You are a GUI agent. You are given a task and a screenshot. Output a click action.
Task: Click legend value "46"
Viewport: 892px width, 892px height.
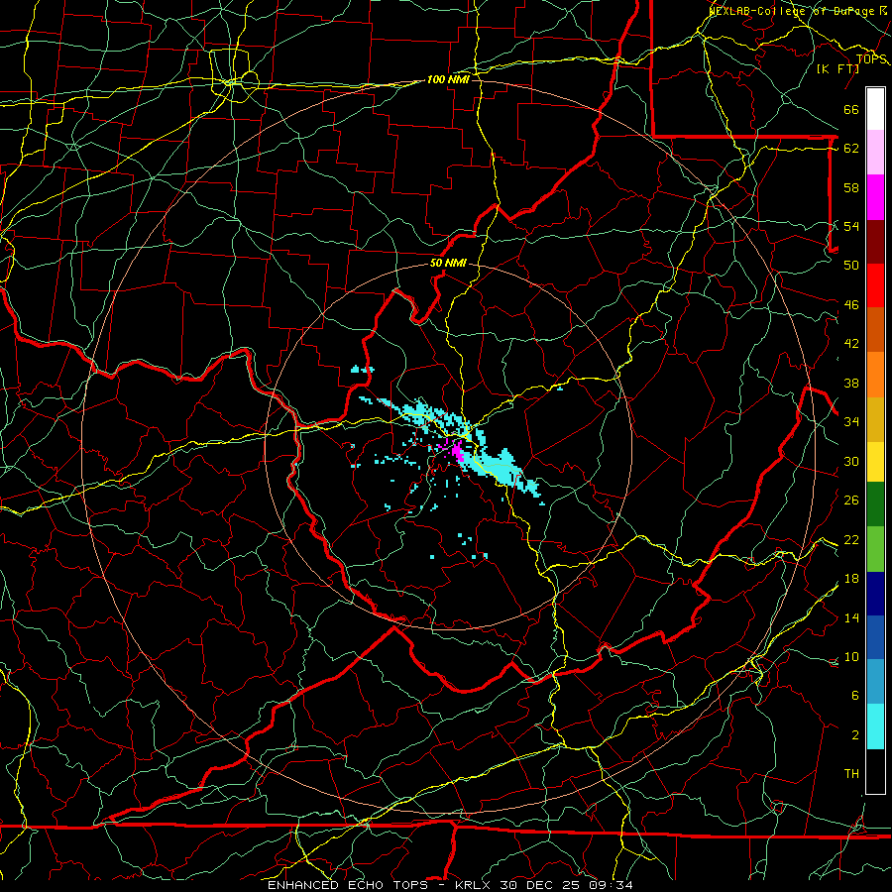(x=851, y=305)
